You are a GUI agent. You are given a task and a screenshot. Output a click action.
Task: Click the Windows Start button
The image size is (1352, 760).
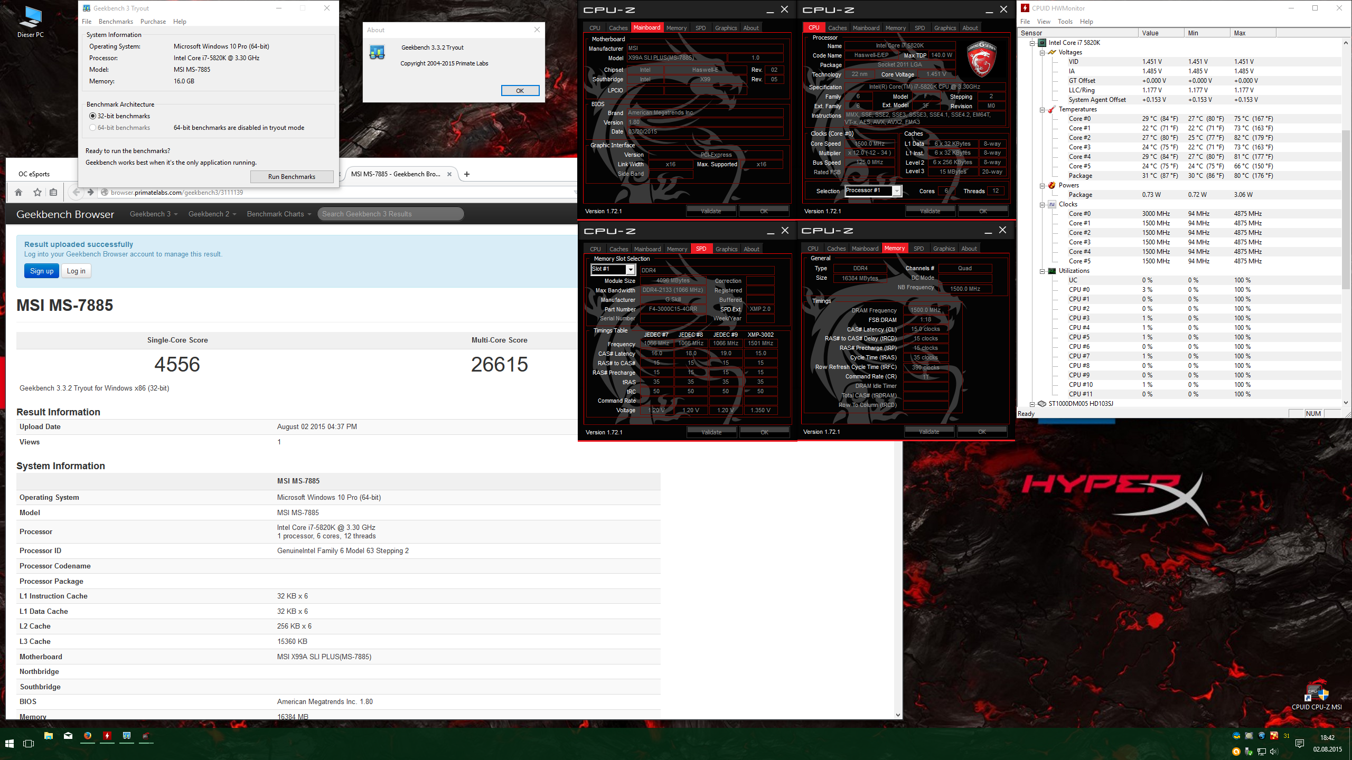point(10,743)
